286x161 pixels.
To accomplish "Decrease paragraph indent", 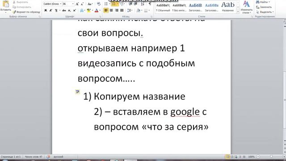I will click(130, 4).
